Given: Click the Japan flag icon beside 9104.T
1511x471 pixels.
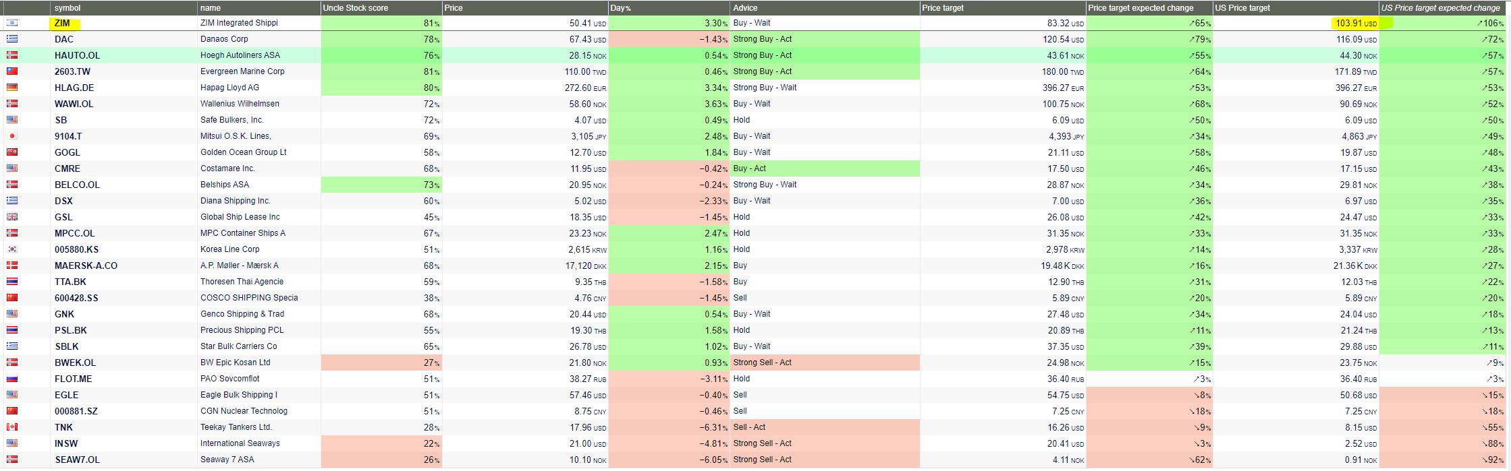Looking at the screenshot, I should click(x=12, y=136).
